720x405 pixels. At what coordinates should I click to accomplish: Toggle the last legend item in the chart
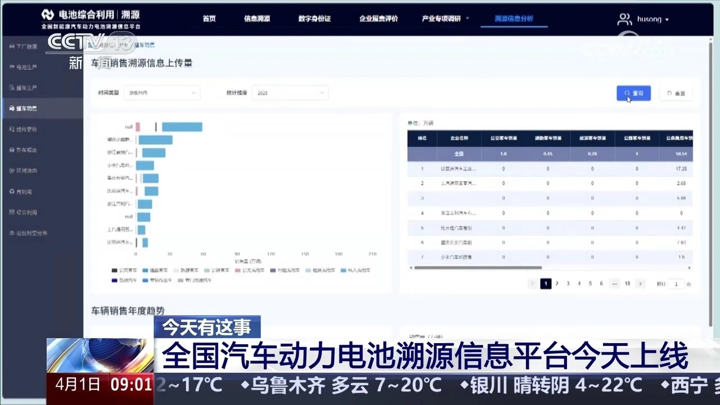[x=180, y=280]
